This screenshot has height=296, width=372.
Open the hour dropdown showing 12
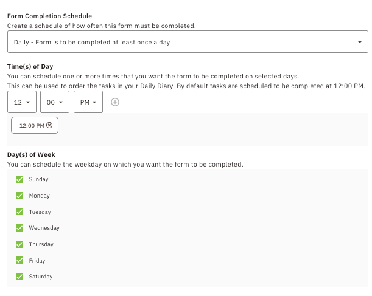[22, 102]
